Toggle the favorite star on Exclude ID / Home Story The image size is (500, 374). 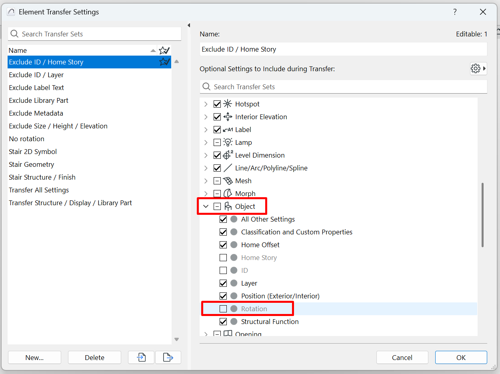pos(164,62)
